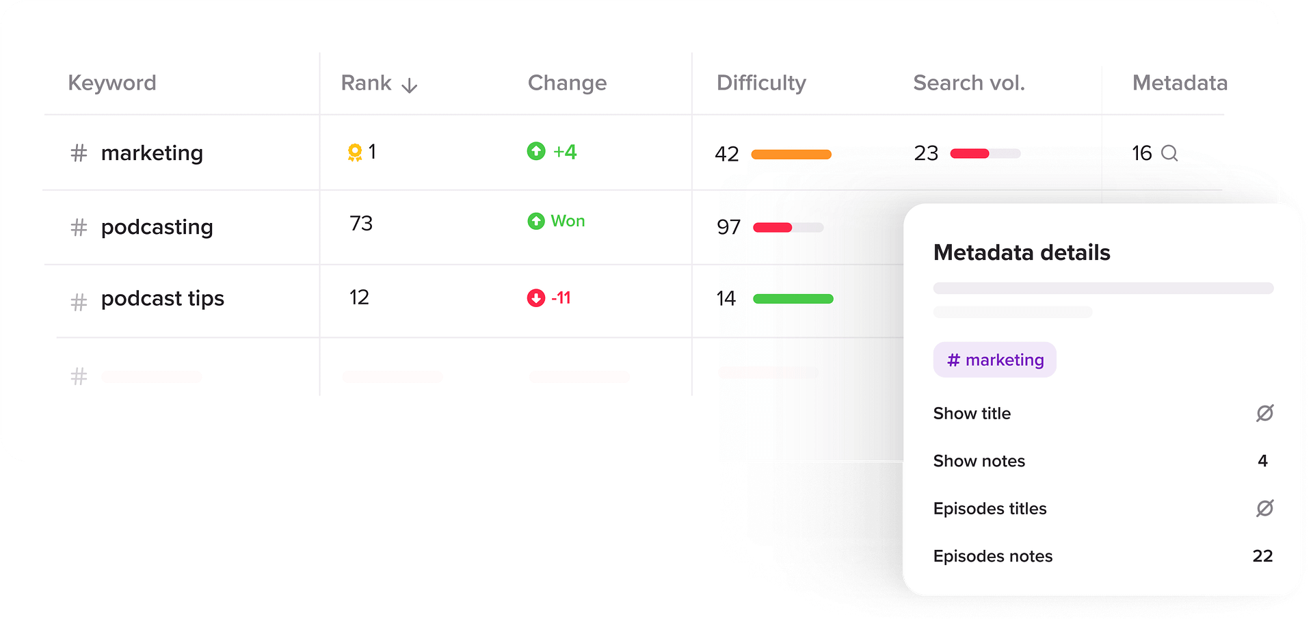The width and height of the screenshot is (1313, 632).
Task: Click the empty-set icon for Show title
Action: point(1264,413)
